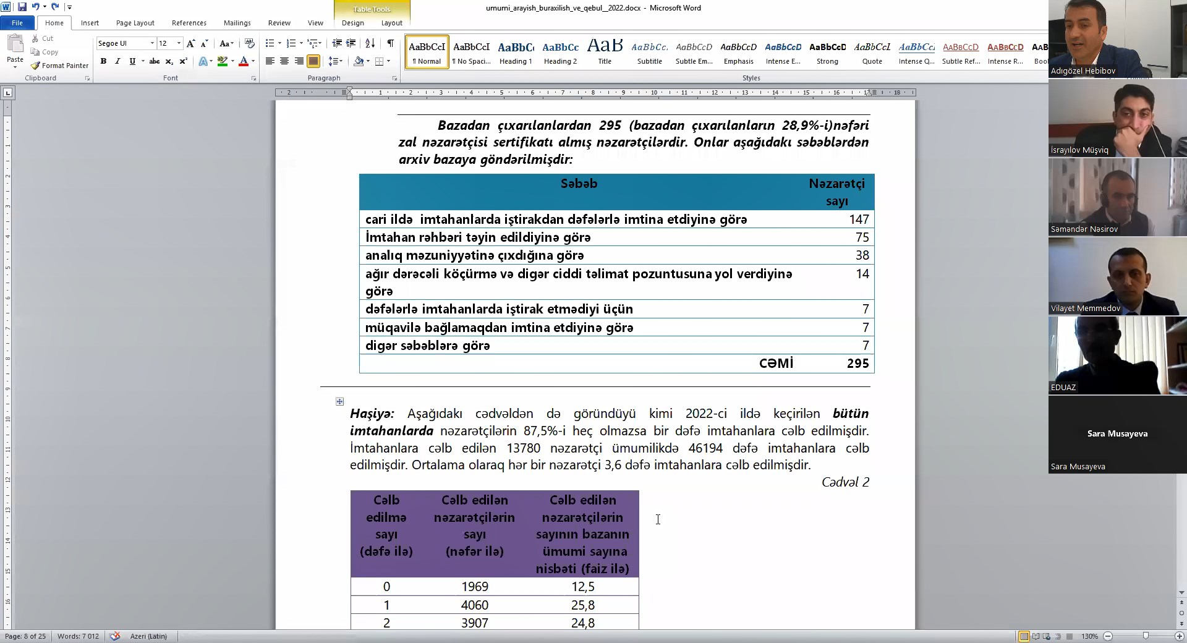Switch to Full Screen Reading view
This screenshot has height=643, width=1187.
[x=1036, y=636]
